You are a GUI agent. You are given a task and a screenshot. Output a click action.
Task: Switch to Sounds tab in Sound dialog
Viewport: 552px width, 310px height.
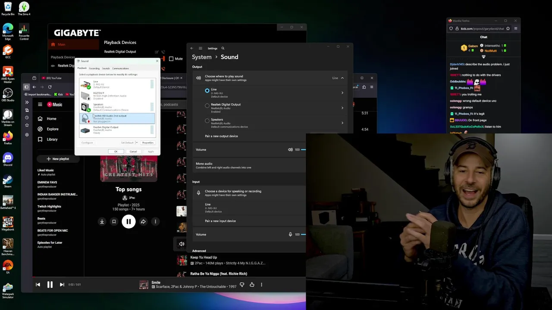(106, 68)
